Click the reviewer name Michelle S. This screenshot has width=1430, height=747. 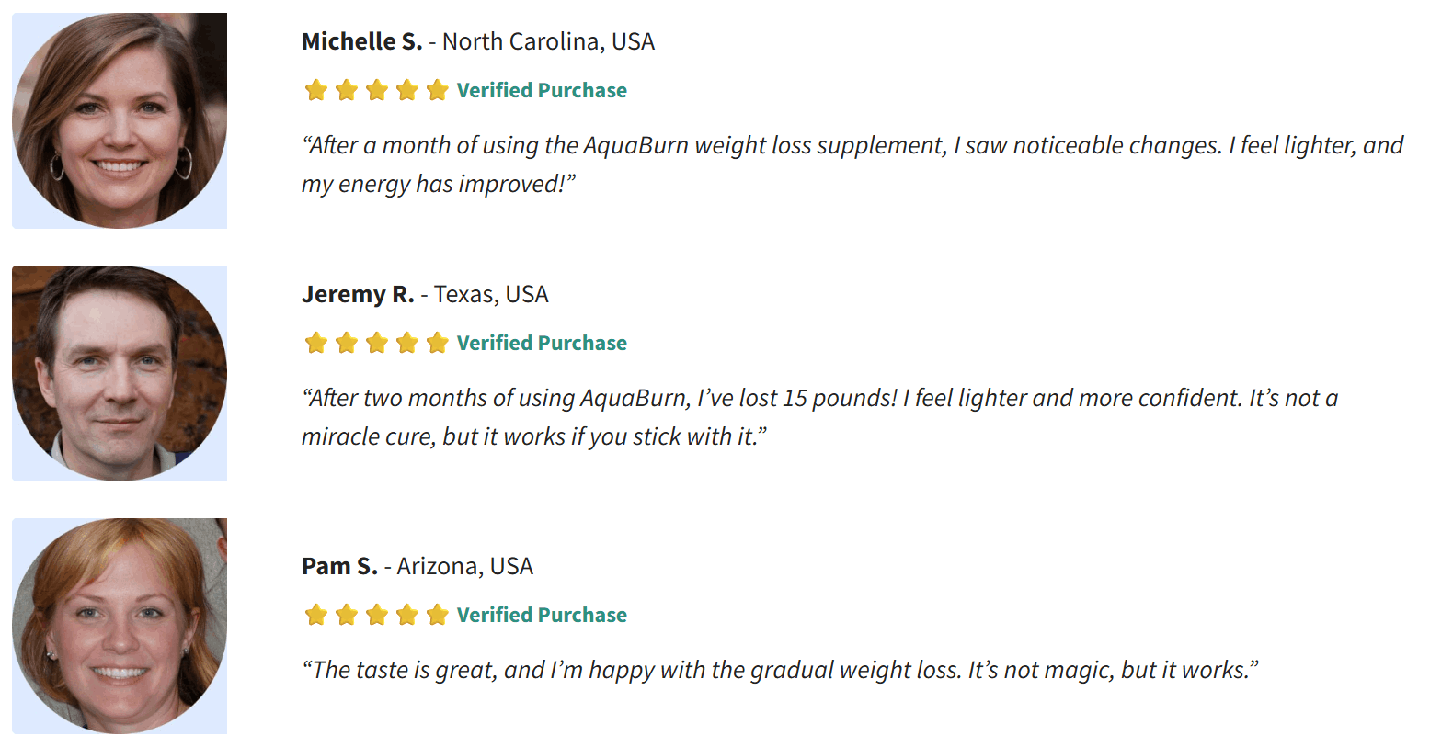(361, 41)
